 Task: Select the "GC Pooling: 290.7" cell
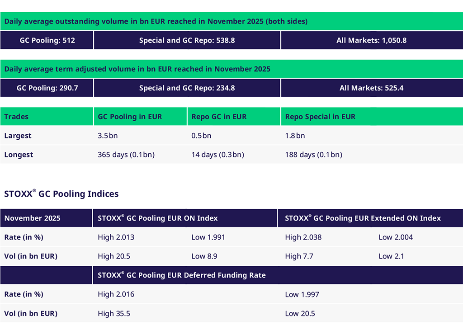pyautogui.click(x=47, y=88)
